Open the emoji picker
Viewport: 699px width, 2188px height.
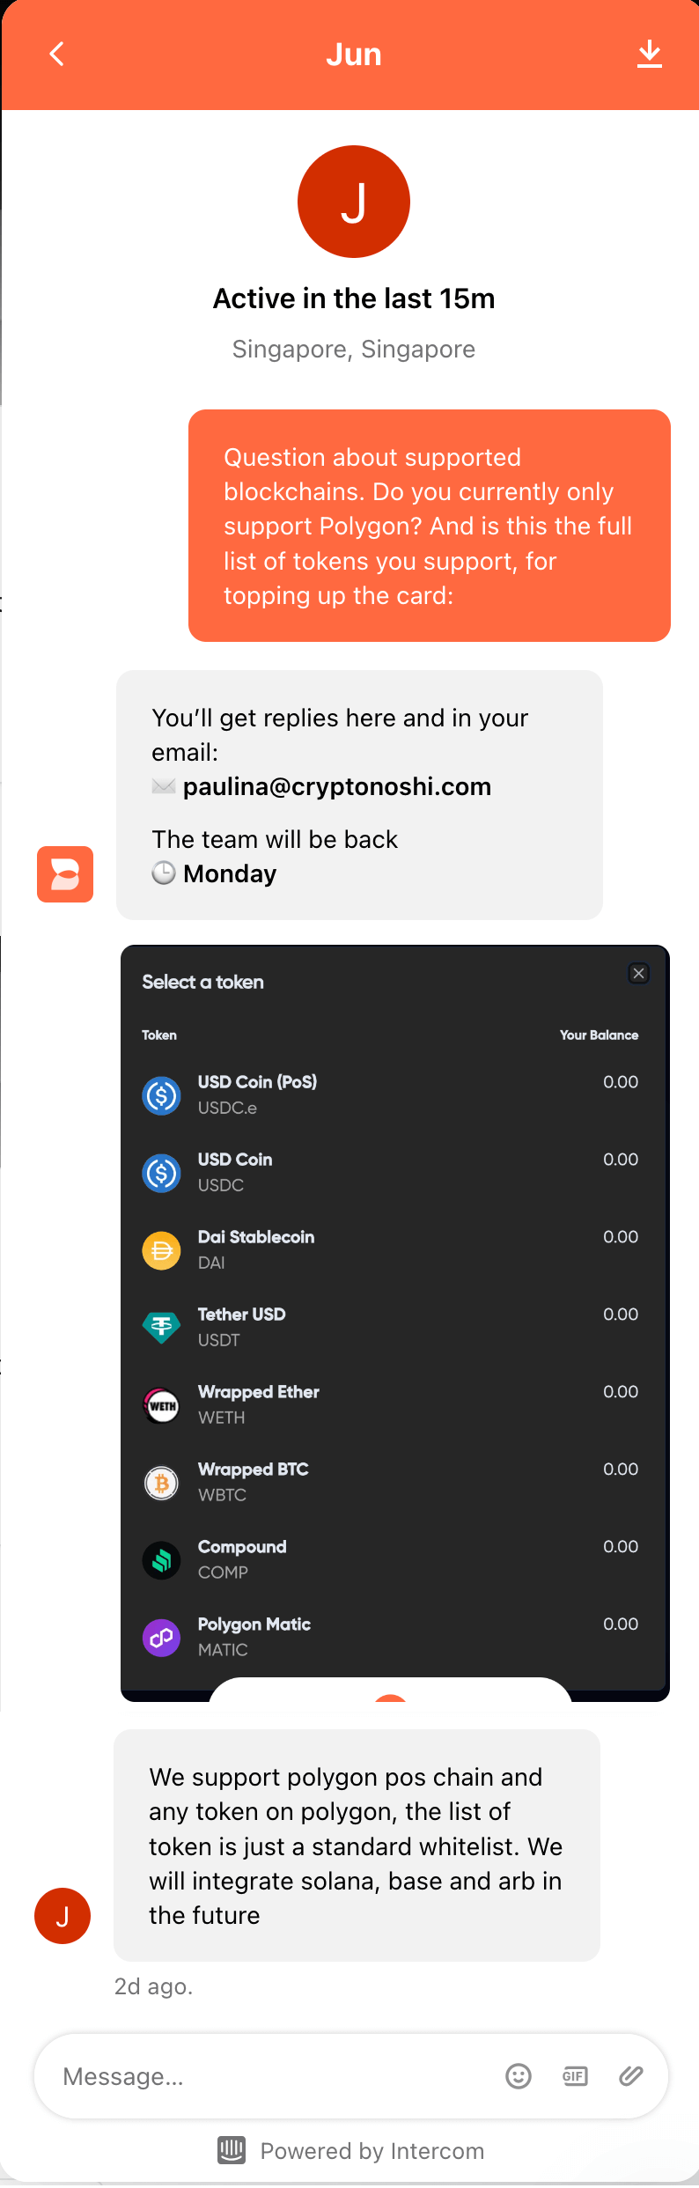pos(519,2076)
